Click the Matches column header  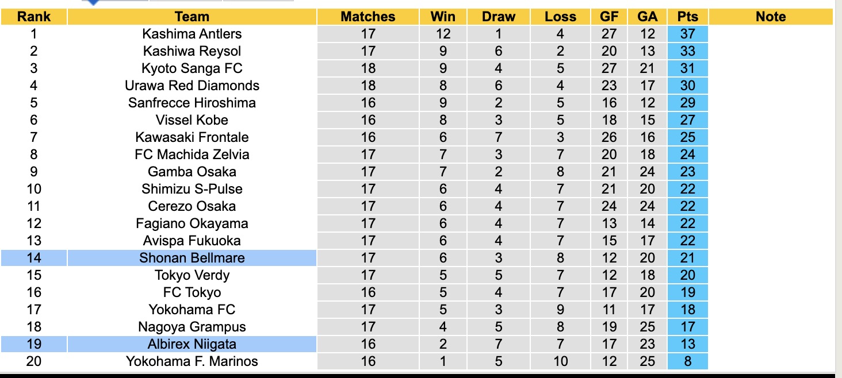(x=368, y=17)
